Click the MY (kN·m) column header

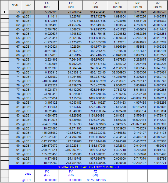click(x=137, y=5)
